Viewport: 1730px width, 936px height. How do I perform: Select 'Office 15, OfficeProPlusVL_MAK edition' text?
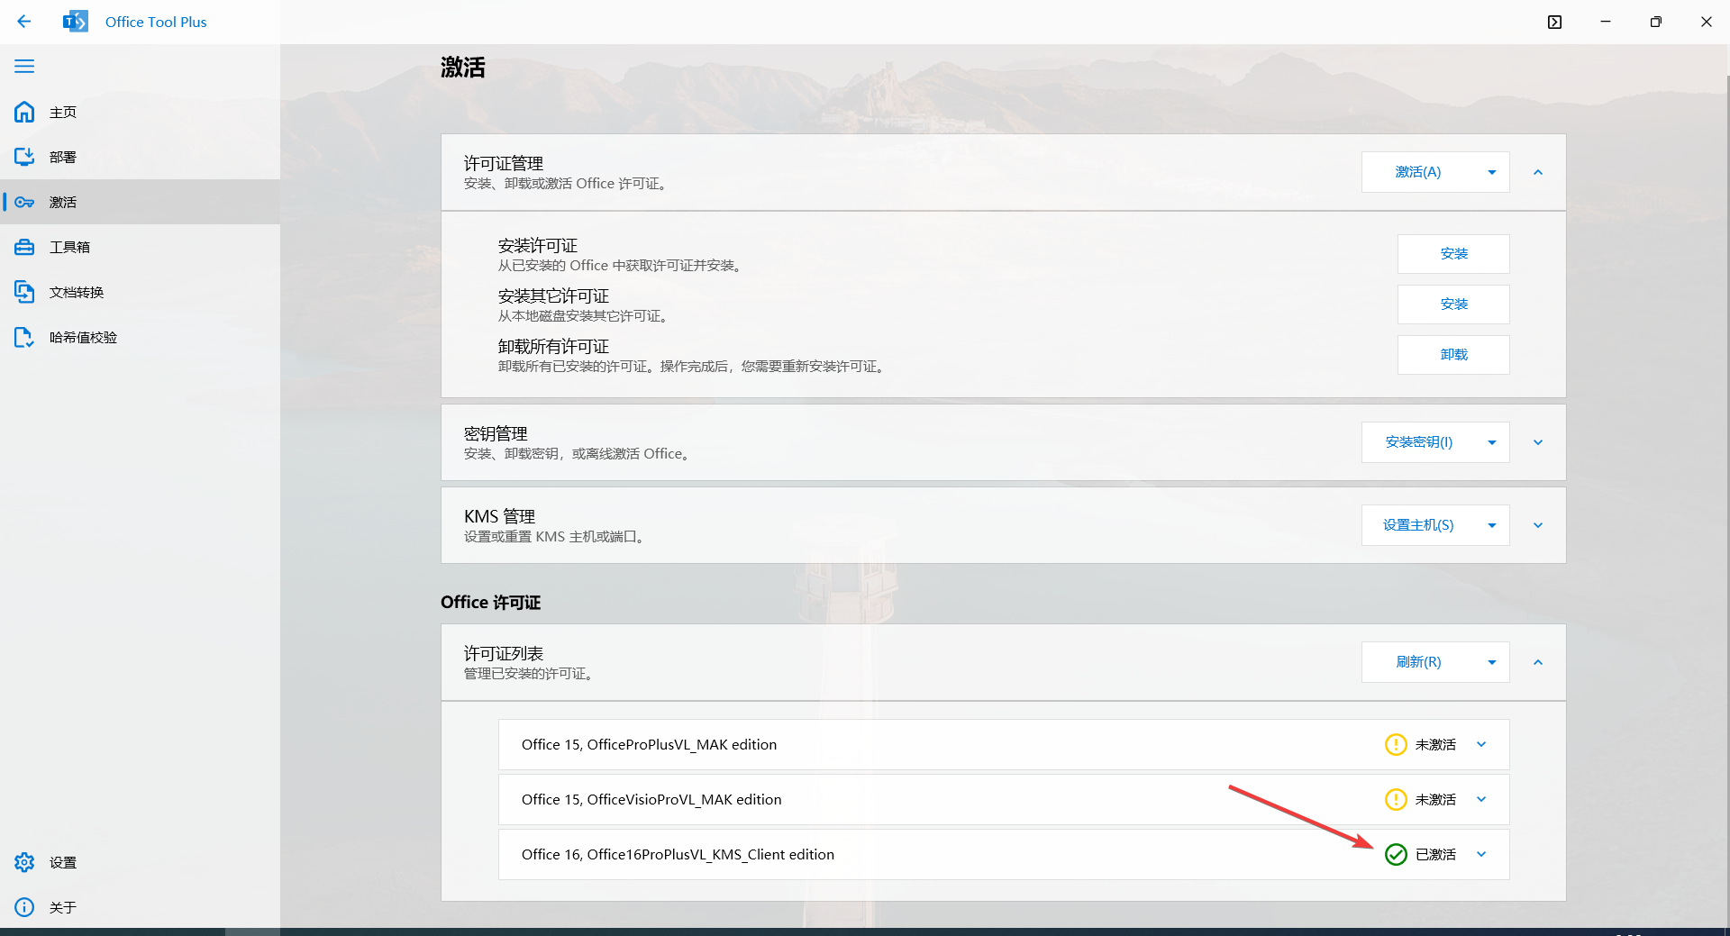pos(649,745)
